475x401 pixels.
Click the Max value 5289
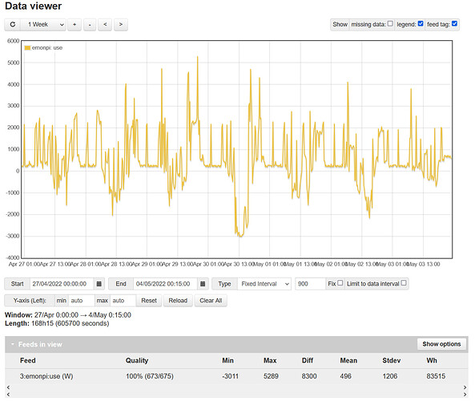(271, 376)
